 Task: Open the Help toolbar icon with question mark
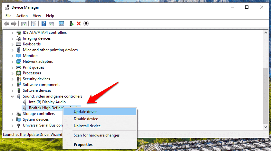(44, 24)
